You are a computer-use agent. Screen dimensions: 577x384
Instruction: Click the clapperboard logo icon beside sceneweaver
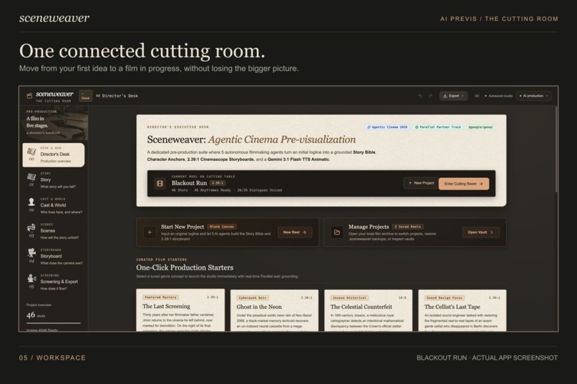[x=29, y=96]
